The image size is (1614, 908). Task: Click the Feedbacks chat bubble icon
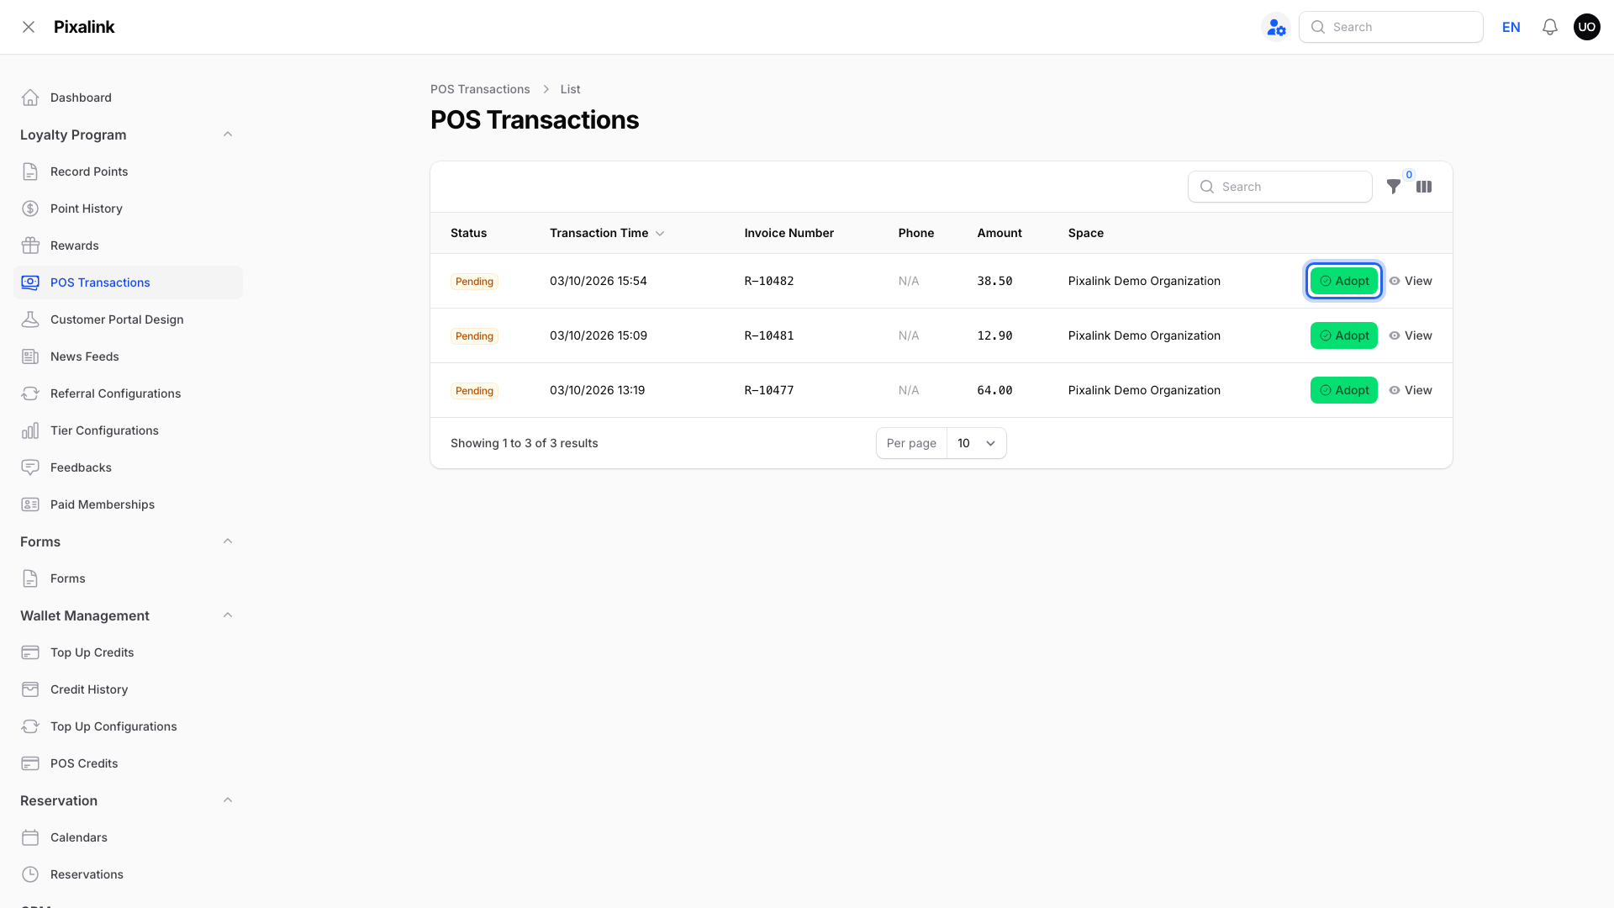pyautogui.click(x=30, y=467)
